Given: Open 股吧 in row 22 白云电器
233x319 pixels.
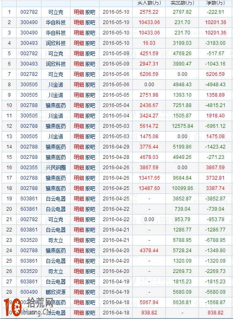Looking at the screenshot, I should click(x=90, y=230).
